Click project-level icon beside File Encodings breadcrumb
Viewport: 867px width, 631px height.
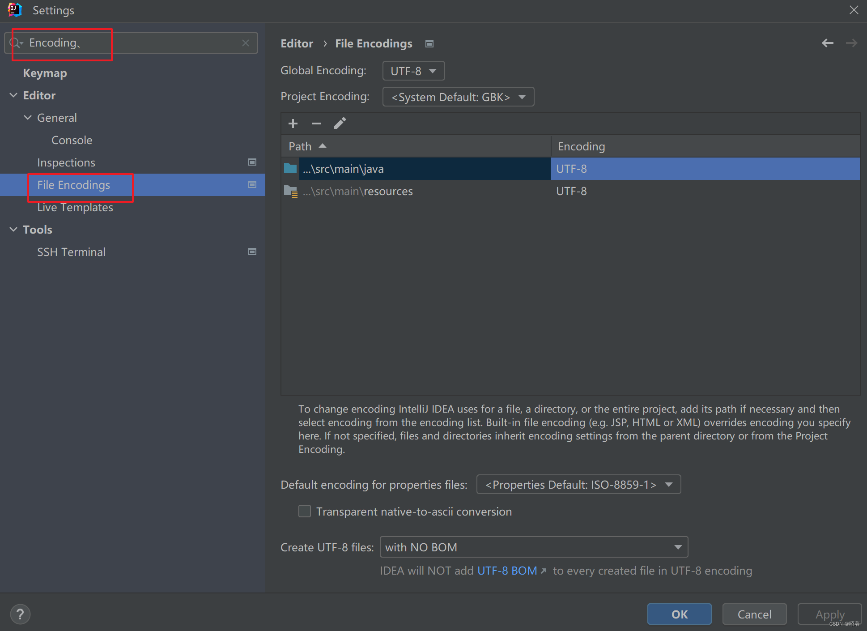(x=429, y=44)
